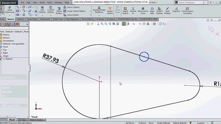Select the Straight Slot tool

click(18, 14)
